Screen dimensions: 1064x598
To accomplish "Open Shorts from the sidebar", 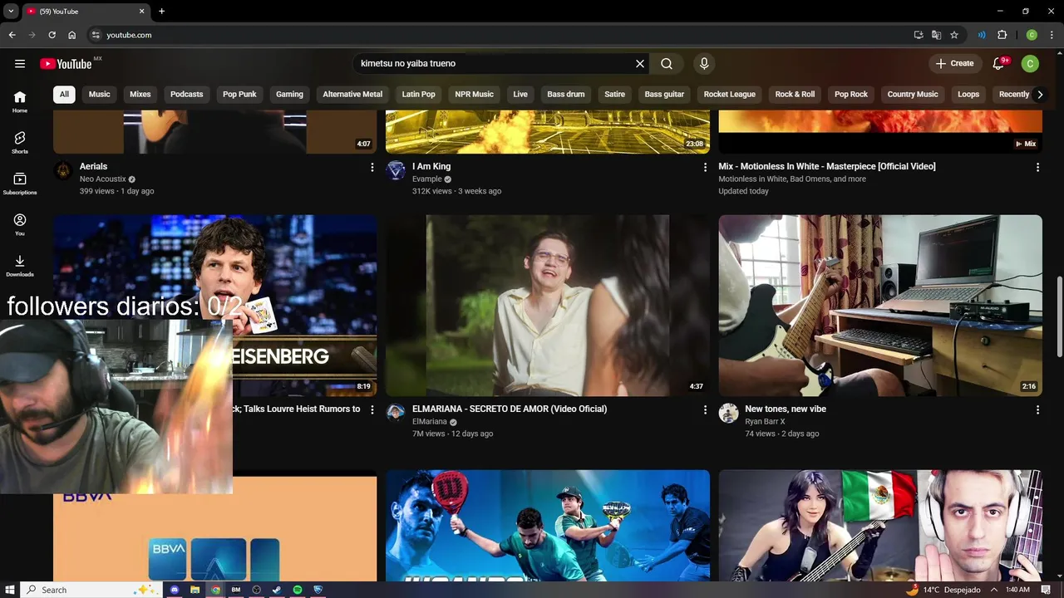I will [20, 142].
